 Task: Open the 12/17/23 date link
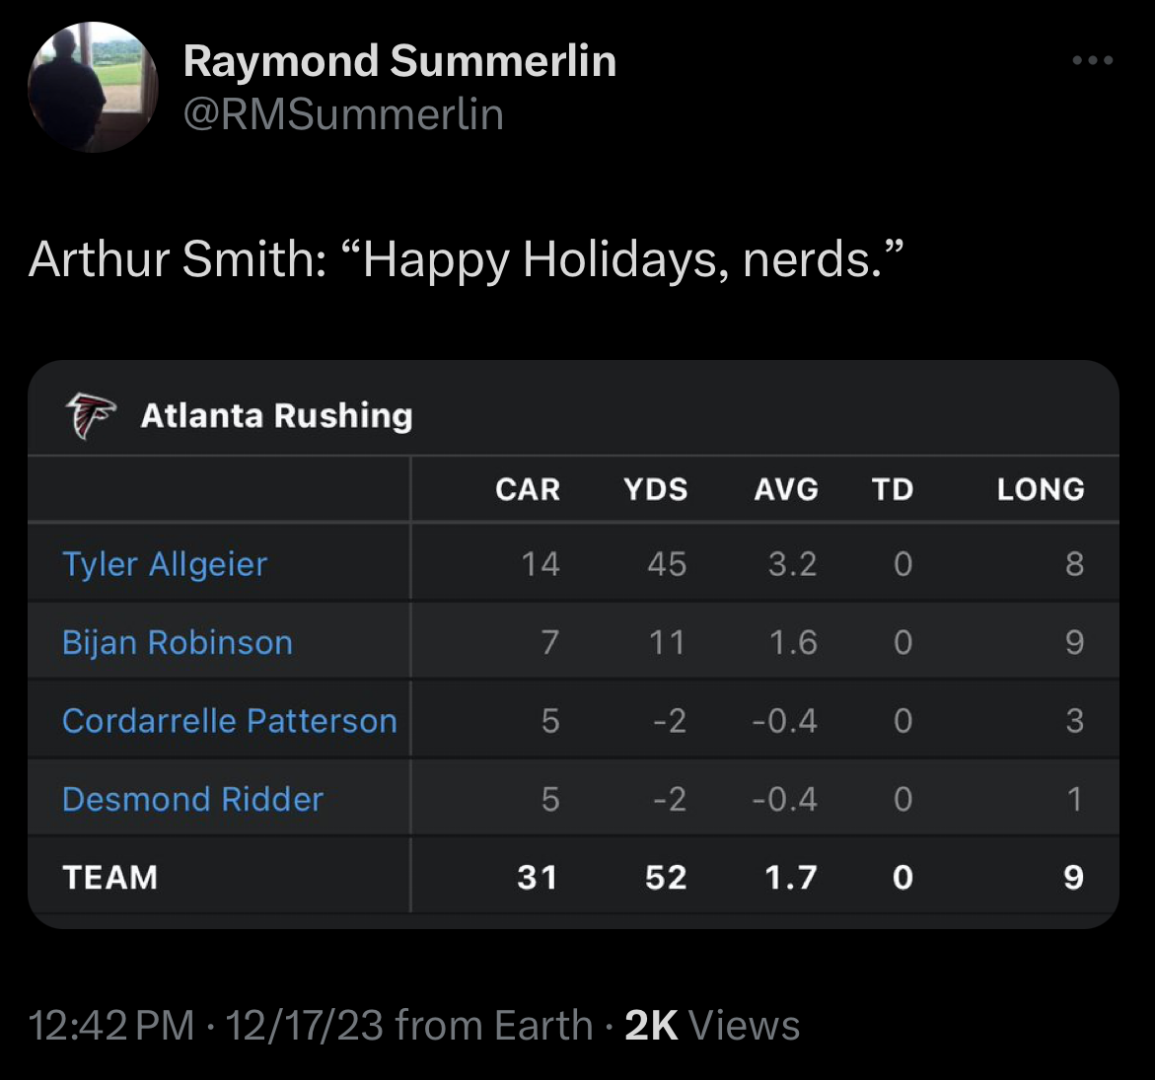[x=304, y=1026]
